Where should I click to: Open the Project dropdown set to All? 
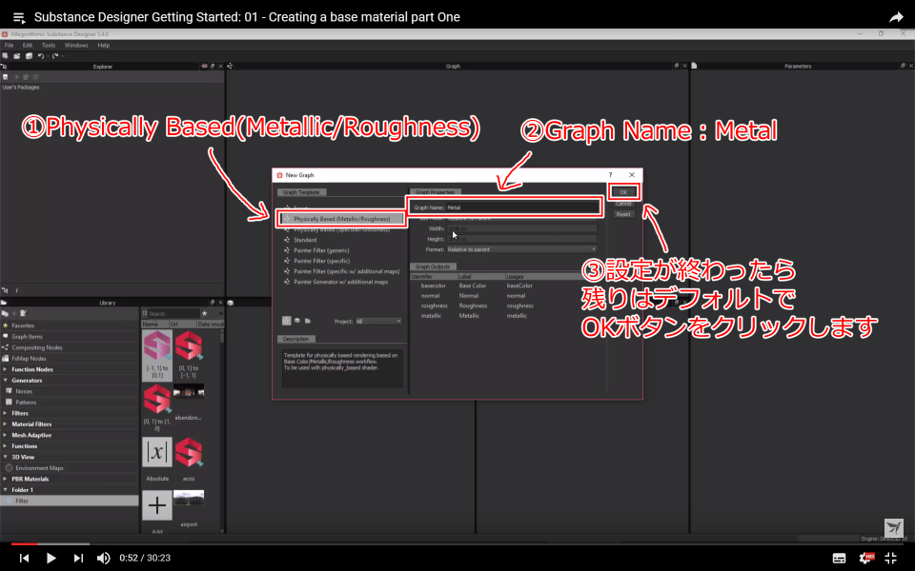point(378,321)
